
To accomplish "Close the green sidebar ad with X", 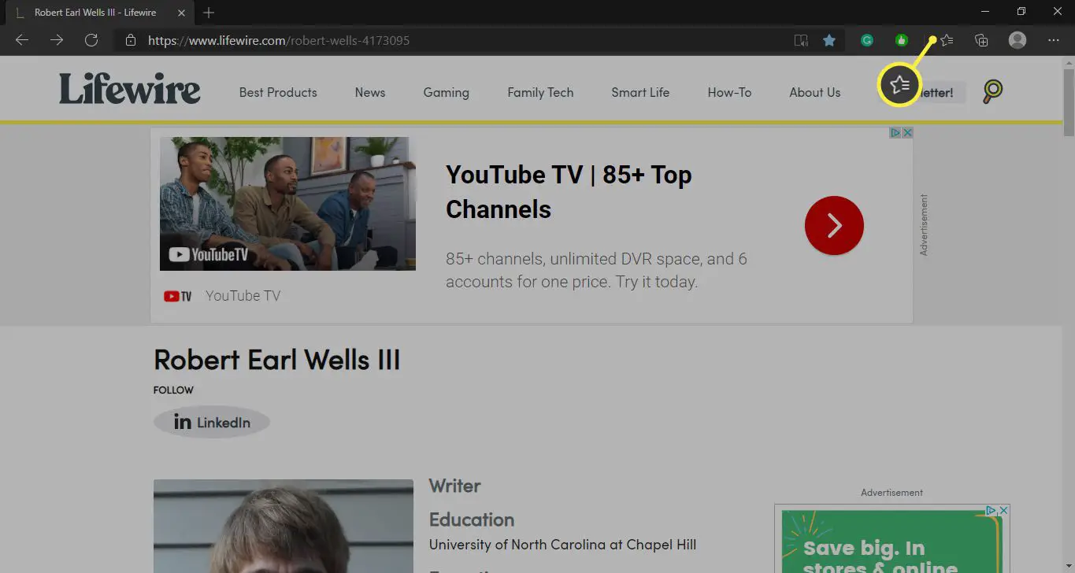I will [x=1003, y=511].
